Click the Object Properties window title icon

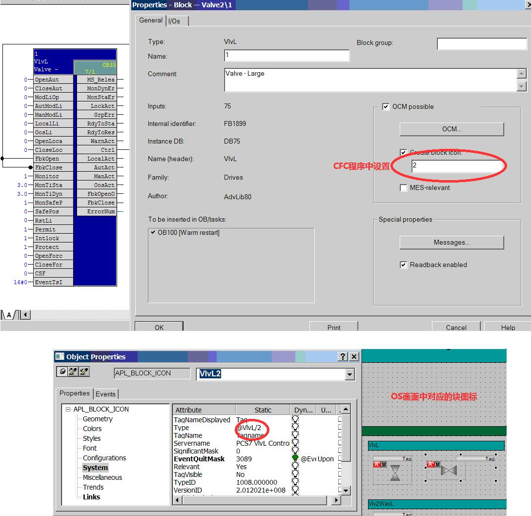click(x=60, y=356)
